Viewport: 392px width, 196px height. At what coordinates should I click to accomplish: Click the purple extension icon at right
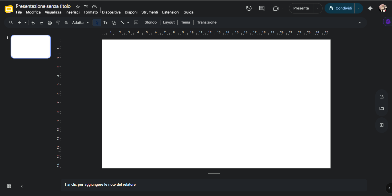point(388,21)
